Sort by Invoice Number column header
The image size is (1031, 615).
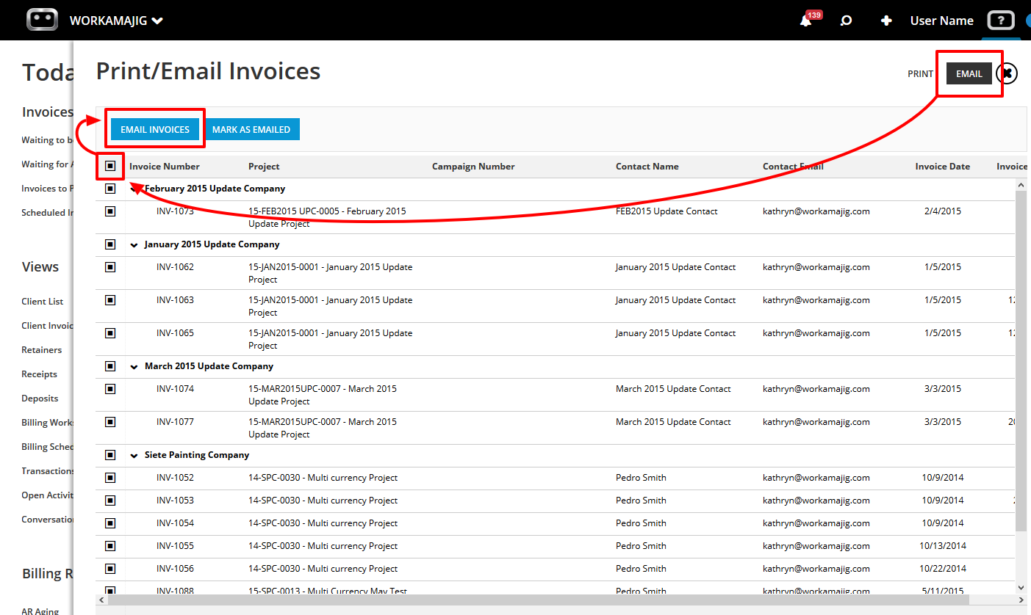[165, 167]
